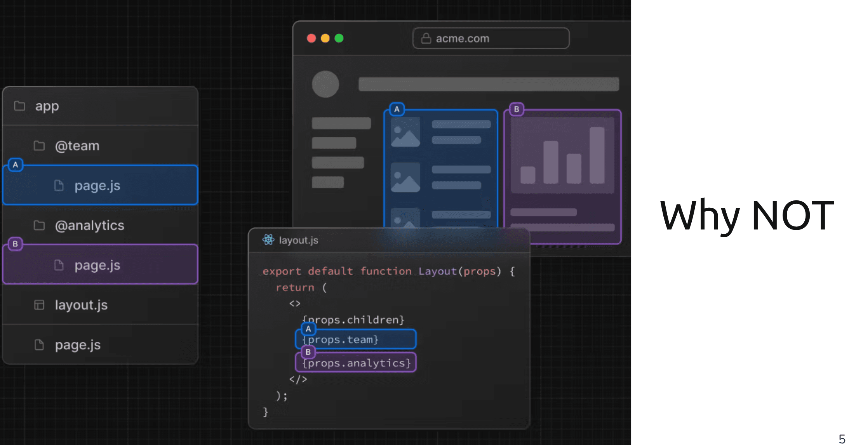Click the {props.team} highlighted code
849x445 pixels.
(x=356, y=340)
